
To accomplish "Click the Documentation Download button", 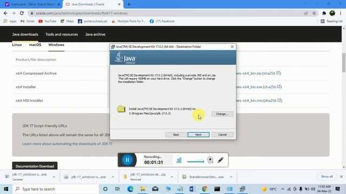I will 35,166.
